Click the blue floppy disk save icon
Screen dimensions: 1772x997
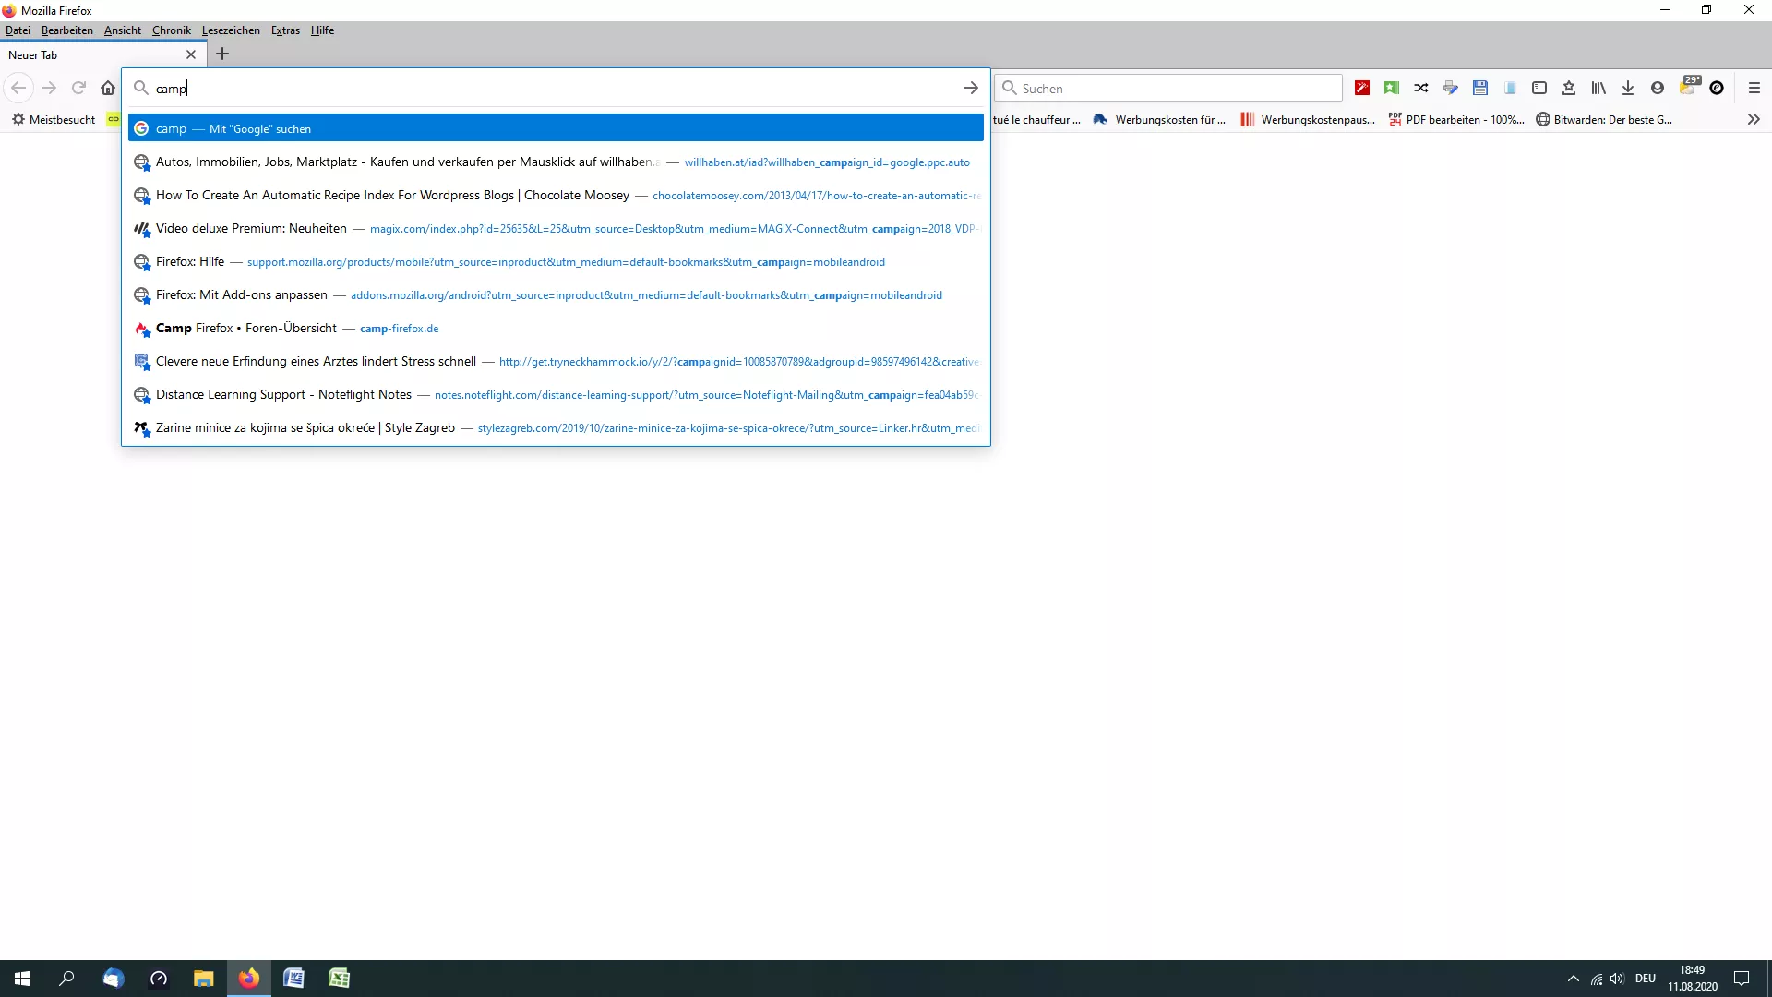(x=1480, y=89)
